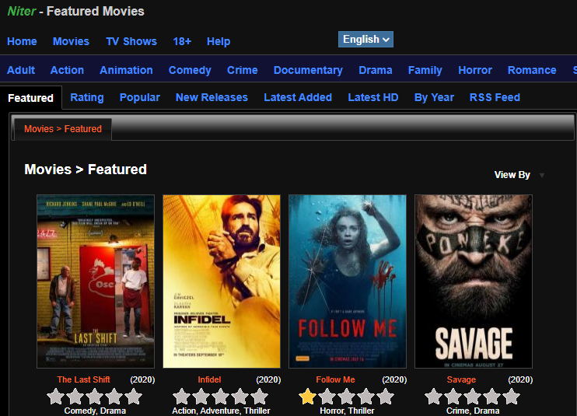The image size is (577, 416).
Task: Rate Follow Me three stars
Action: tap(346, 396)
